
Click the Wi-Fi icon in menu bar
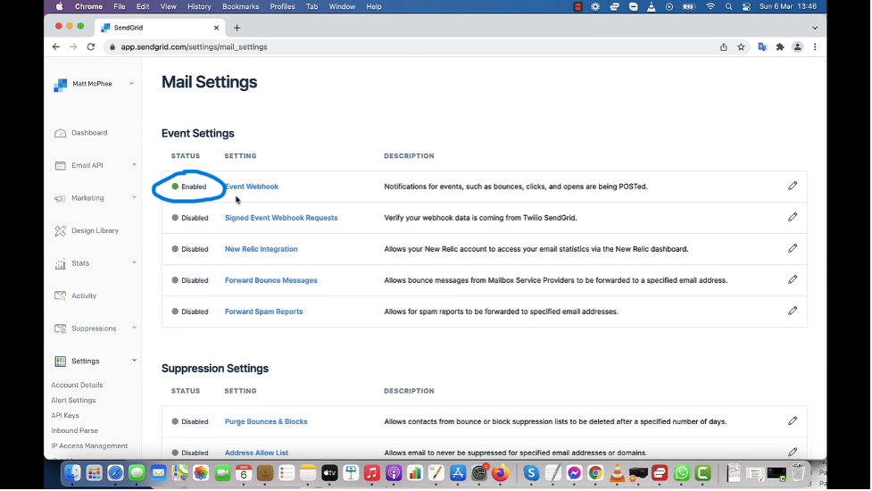coord(710,6)
